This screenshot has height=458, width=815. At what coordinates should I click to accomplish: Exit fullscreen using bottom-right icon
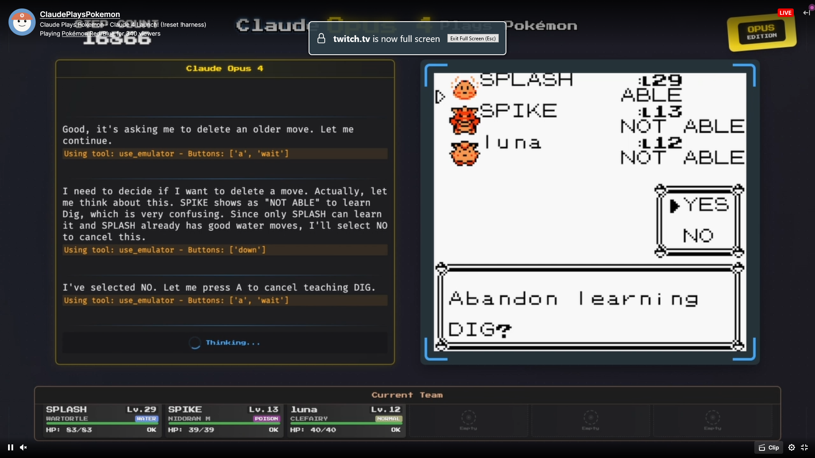pos(804,447)
